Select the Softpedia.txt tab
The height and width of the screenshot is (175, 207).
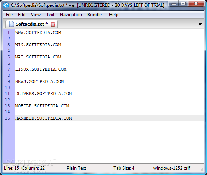coord(32,24)
